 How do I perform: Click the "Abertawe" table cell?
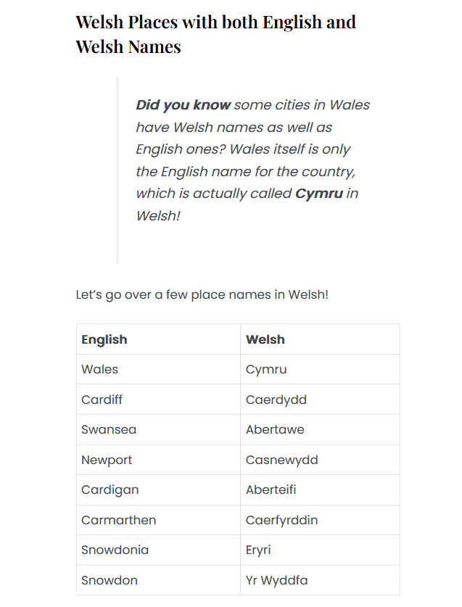[x=275, y=429]
